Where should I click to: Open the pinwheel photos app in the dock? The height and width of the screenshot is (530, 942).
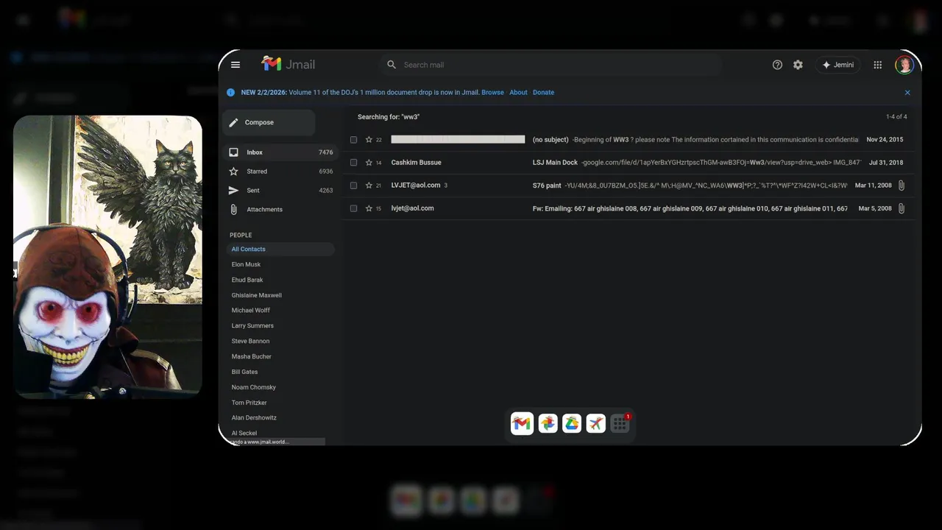[x=548, y=423]
